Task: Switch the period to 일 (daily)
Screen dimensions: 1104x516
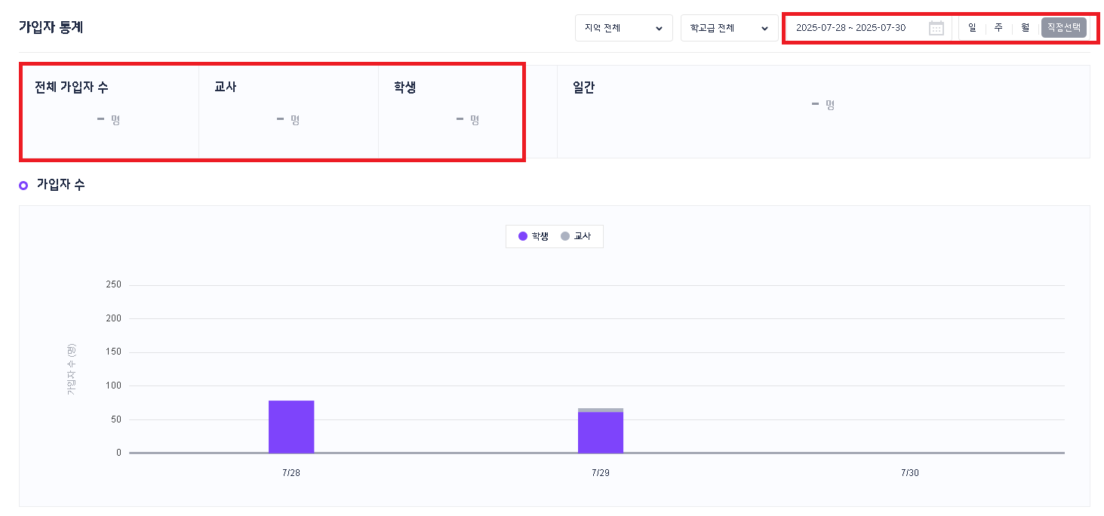Action: click(x=972, y=28)
